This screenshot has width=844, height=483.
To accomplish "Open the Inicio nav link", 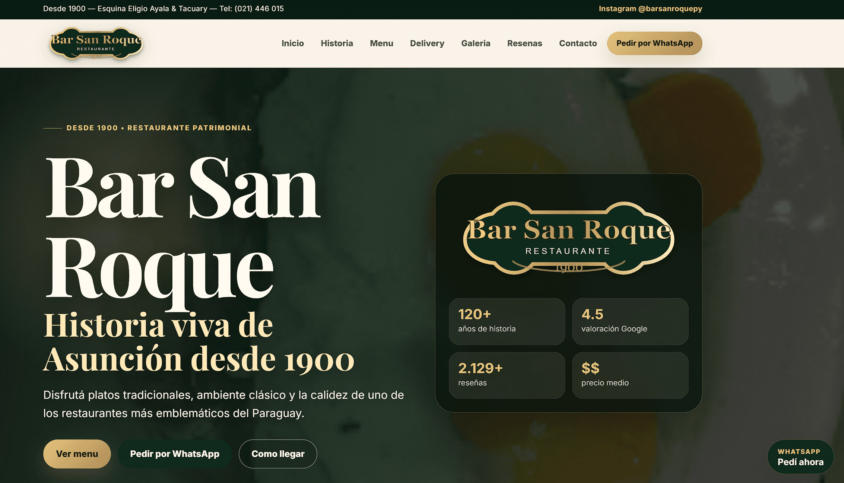I will (x=293, y=43).
